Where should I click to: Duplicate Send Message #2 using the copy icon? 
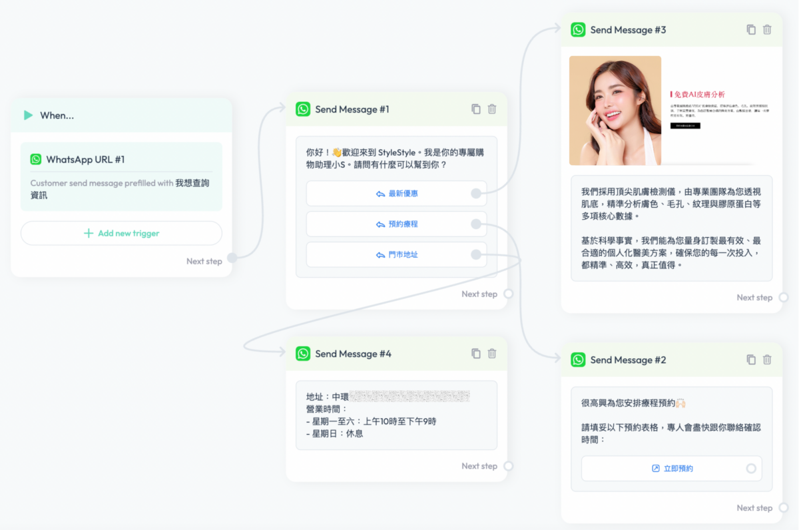(750, 360)
